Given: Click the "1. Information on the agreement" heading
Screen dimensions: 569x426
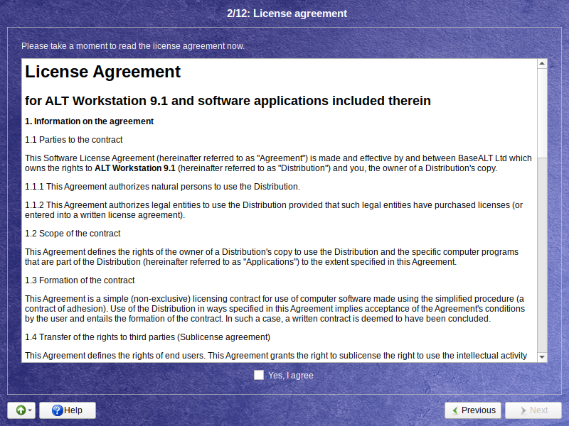Looking at the screenshot, I should coord(90,121).
